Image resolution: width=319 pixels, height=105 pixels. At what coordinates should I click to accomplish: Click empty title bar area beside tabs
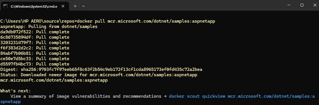coord(183,5)
